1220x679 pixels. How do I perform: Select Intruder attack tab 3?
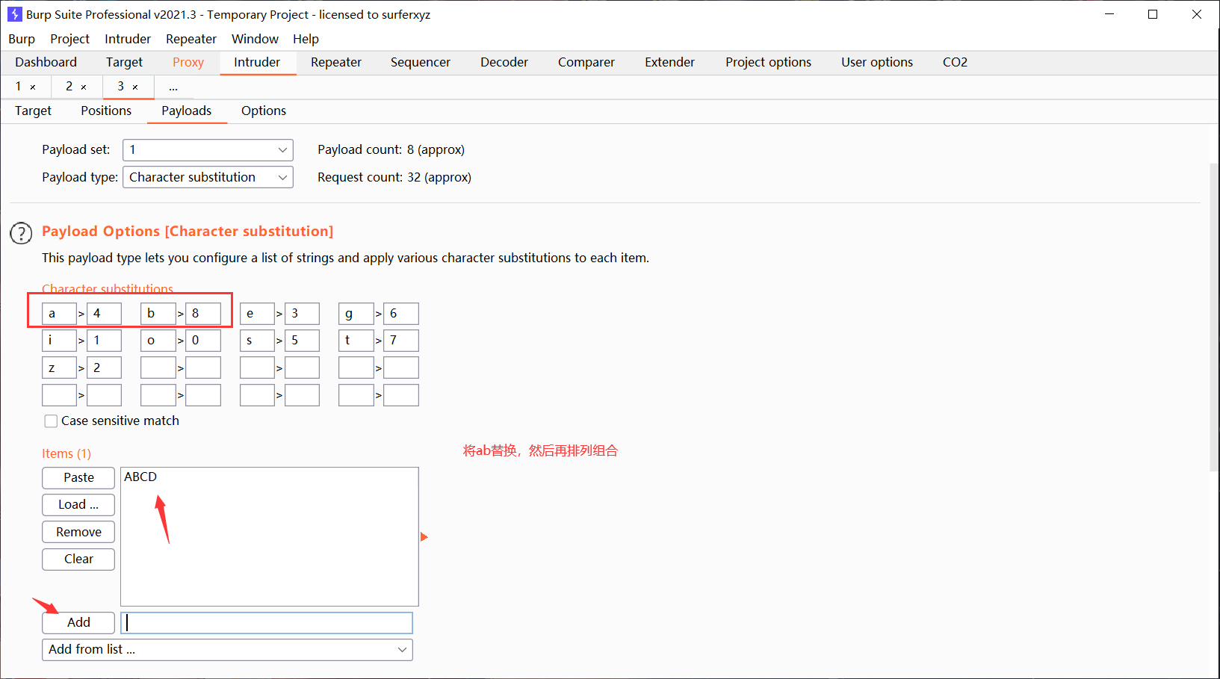point(121,87)
